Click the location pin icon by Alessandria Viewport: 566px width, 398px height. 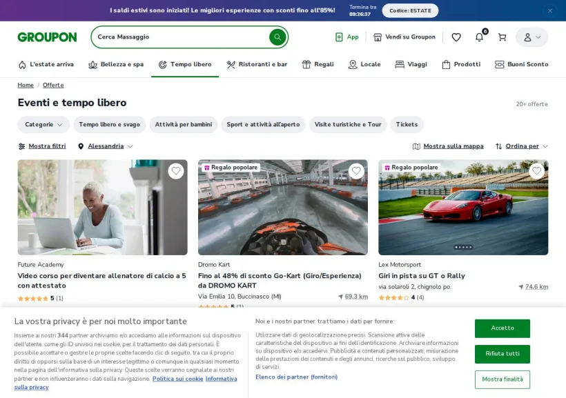[x=81, y=146]
